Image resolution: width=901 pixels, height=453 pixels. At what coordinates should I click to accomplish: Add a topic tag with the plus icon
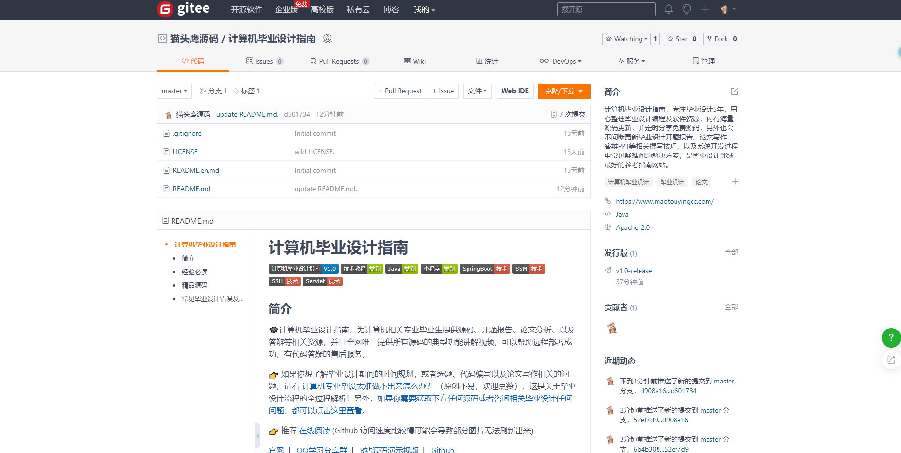click(735, 181)
